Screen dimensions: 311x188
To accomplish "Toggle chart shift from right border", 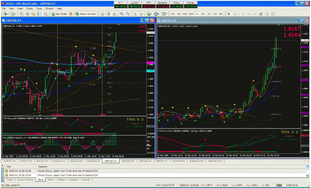I will point(141,14).
